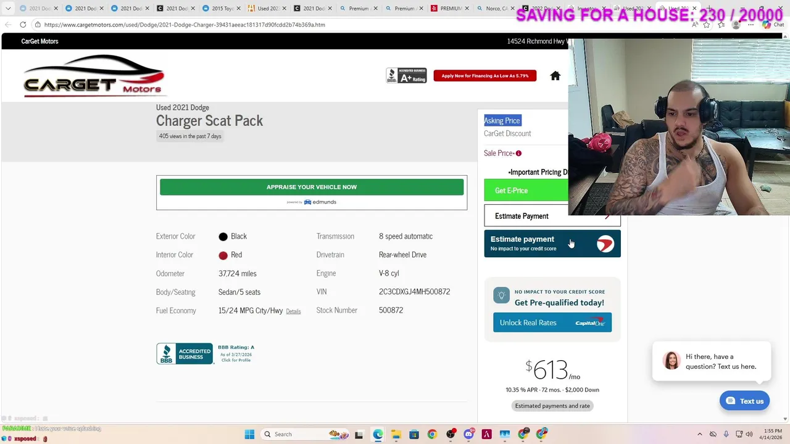Open the BBB A+ Rating badge
Image resolution: width=790 pixels, height=444 pixels.
coord(406,75)
